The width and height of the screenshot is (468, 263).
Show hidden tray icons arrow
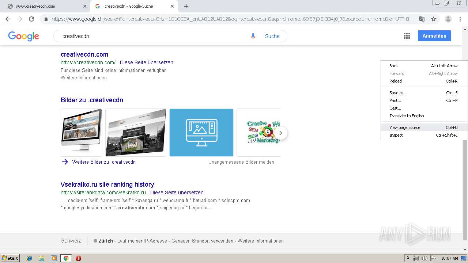coord(408,258)
